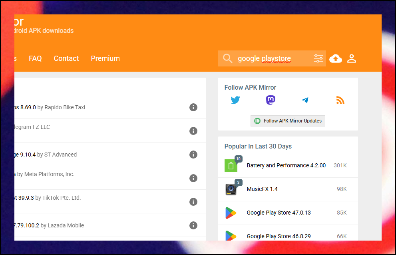The height and width of the screenshot is (255, 396).
Task: Open Google Play Store 46.8.29 link
Action: click(279, 236)
